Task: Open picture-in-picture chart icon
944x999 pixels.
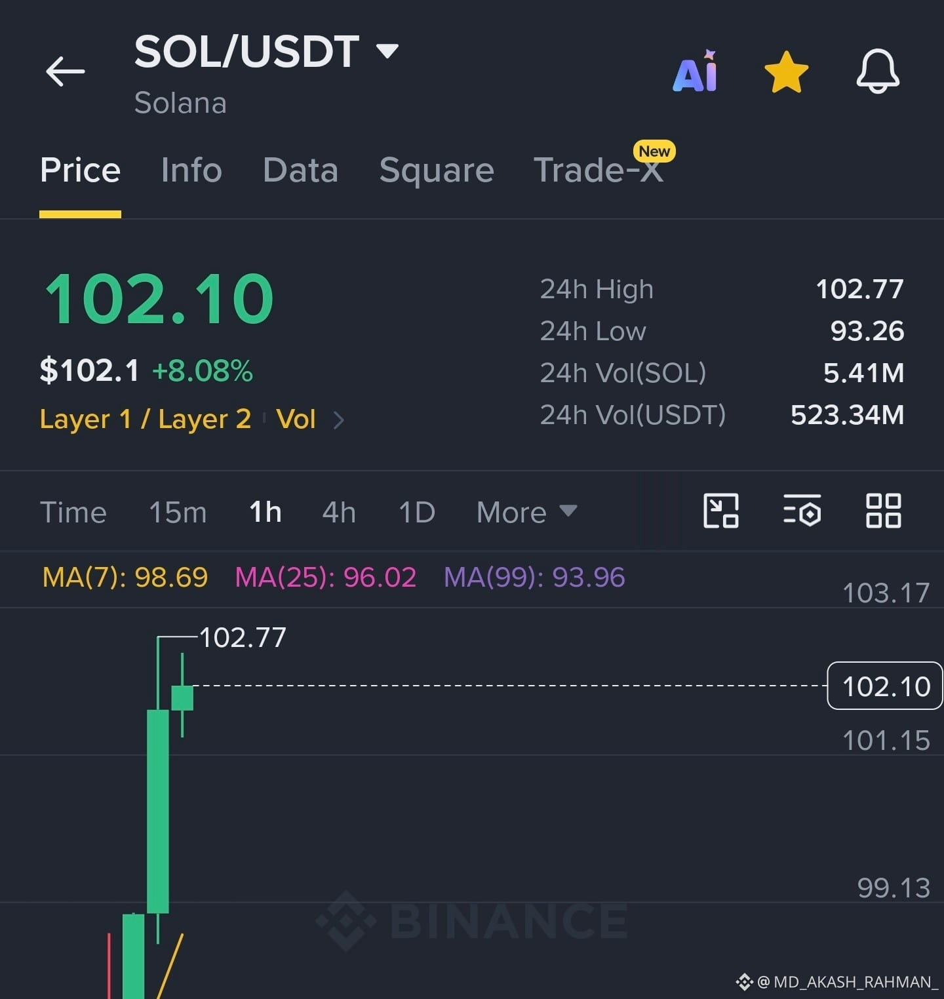Action: tap(721, 511)
